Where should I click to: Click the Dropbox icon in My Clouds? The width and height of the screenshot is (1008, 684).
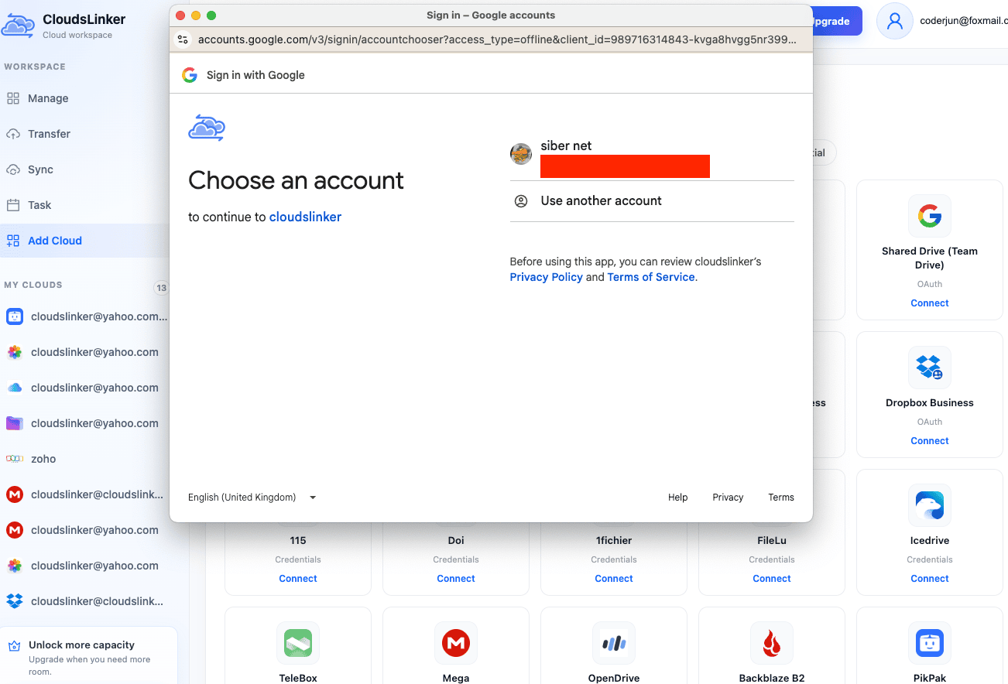14,601
